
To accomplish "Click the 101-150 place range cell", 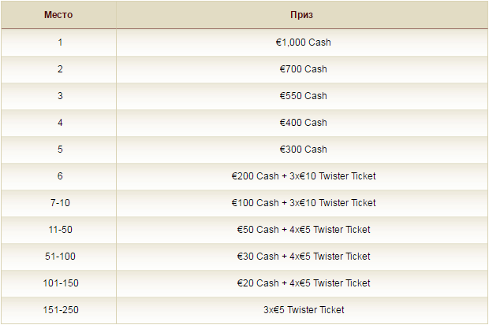I will (x=58, y=283).
